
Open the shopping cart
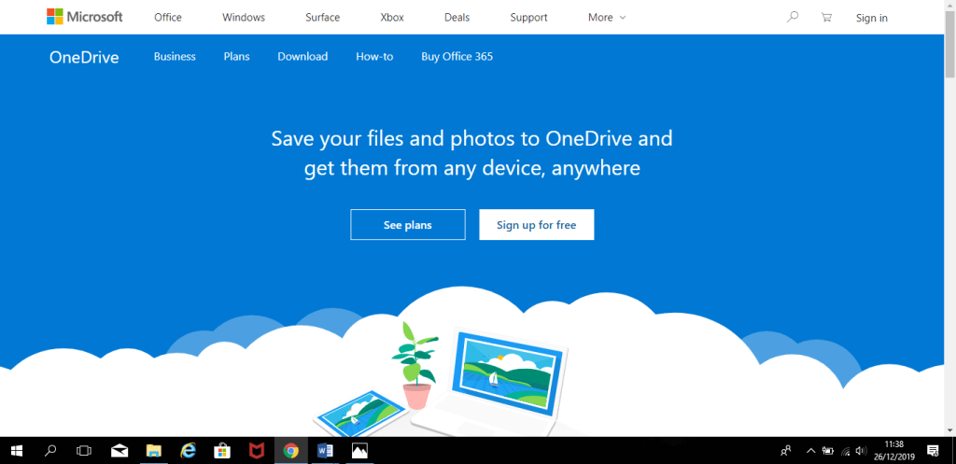825,17
